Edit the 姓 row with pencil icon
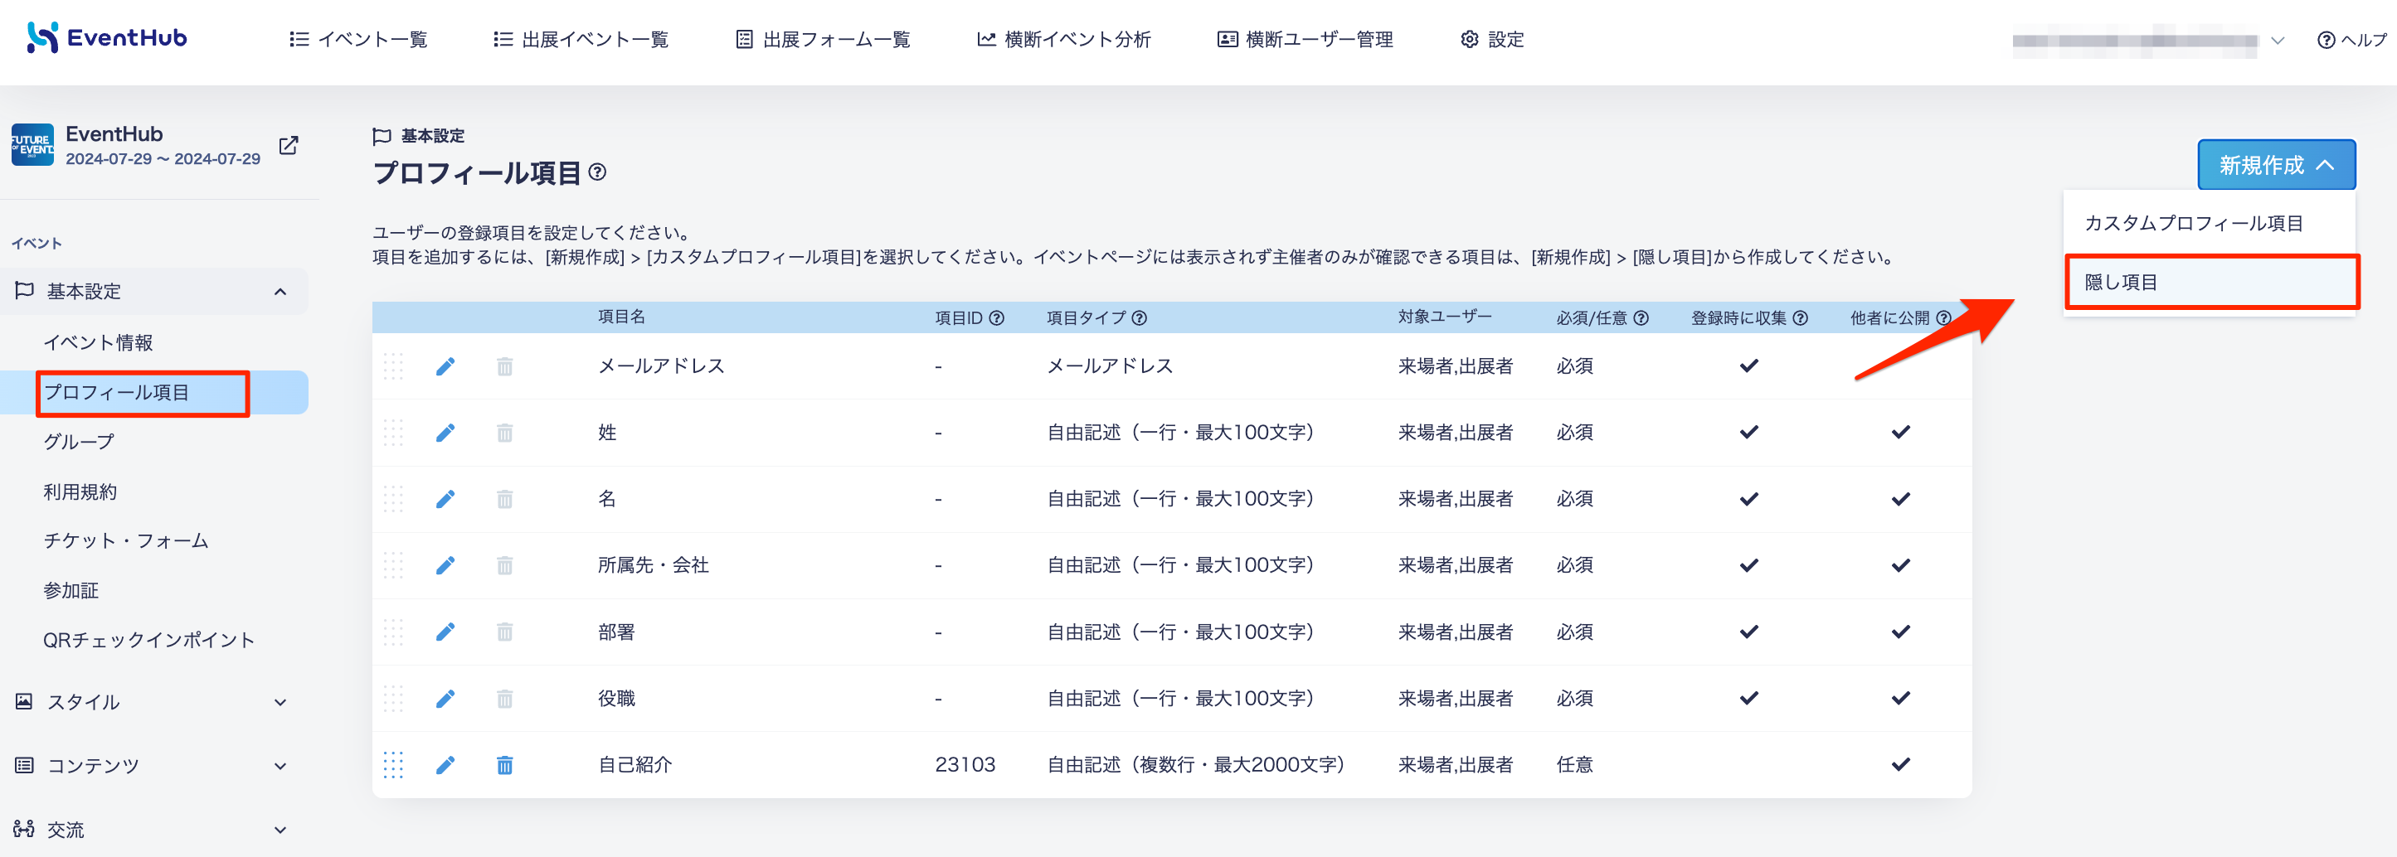This screenshot has height=857, width=2397. [445, 432]
